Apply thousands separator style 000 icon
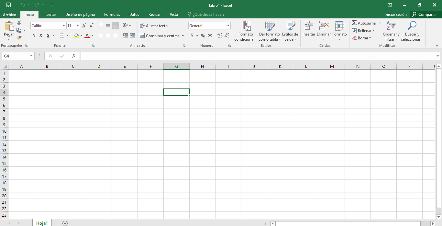The width and height of the screenshot is (442, 226). tap(210, 36)
